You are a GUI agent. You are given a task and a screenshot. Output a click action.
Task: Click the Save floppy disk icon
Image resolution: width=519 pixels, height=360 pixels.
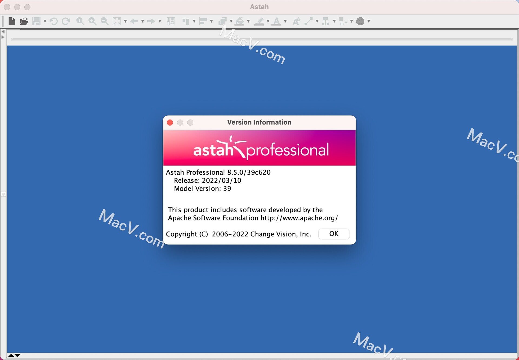[x=36, y=21]
